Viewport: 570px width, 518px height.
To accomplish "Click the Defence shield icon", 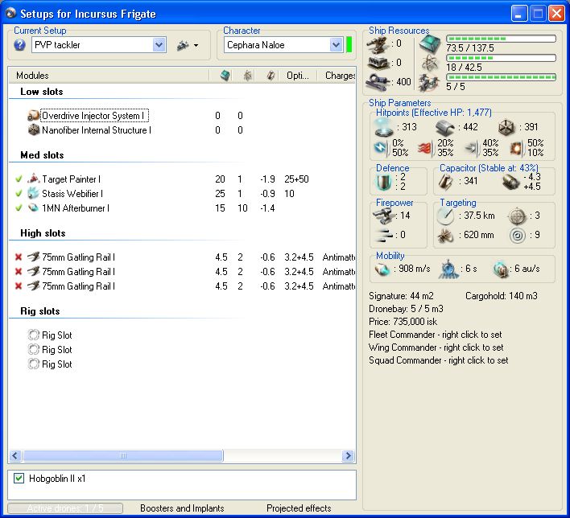I will (x=383, y=182).
